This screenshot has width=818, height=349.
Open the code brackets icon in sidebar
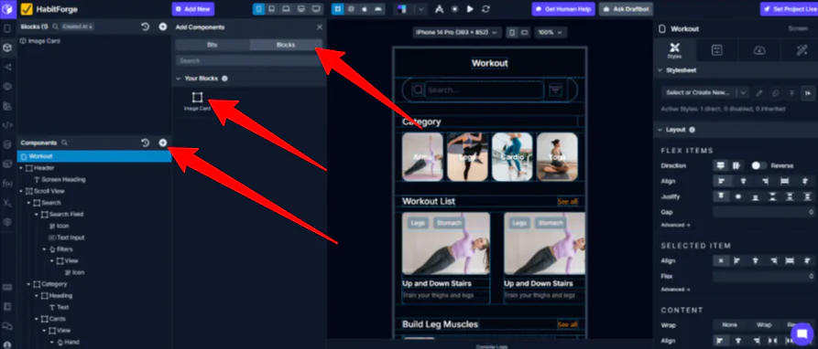[x=6, y=125]
